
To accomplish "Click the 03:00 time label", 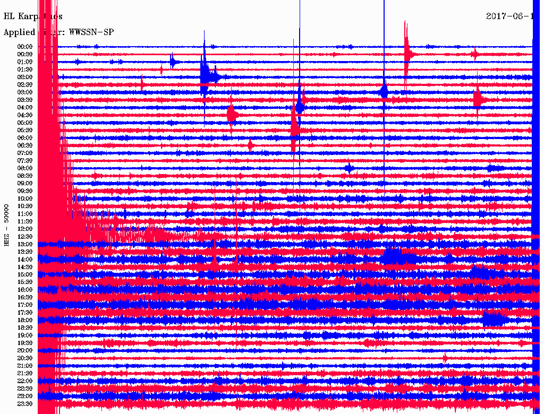I will tap(25, 92).
